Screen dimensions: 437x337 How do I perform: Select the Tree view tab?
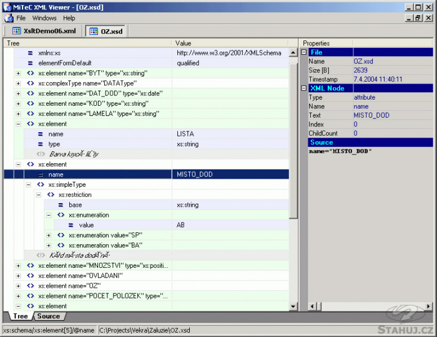click(x=21, y=316)
